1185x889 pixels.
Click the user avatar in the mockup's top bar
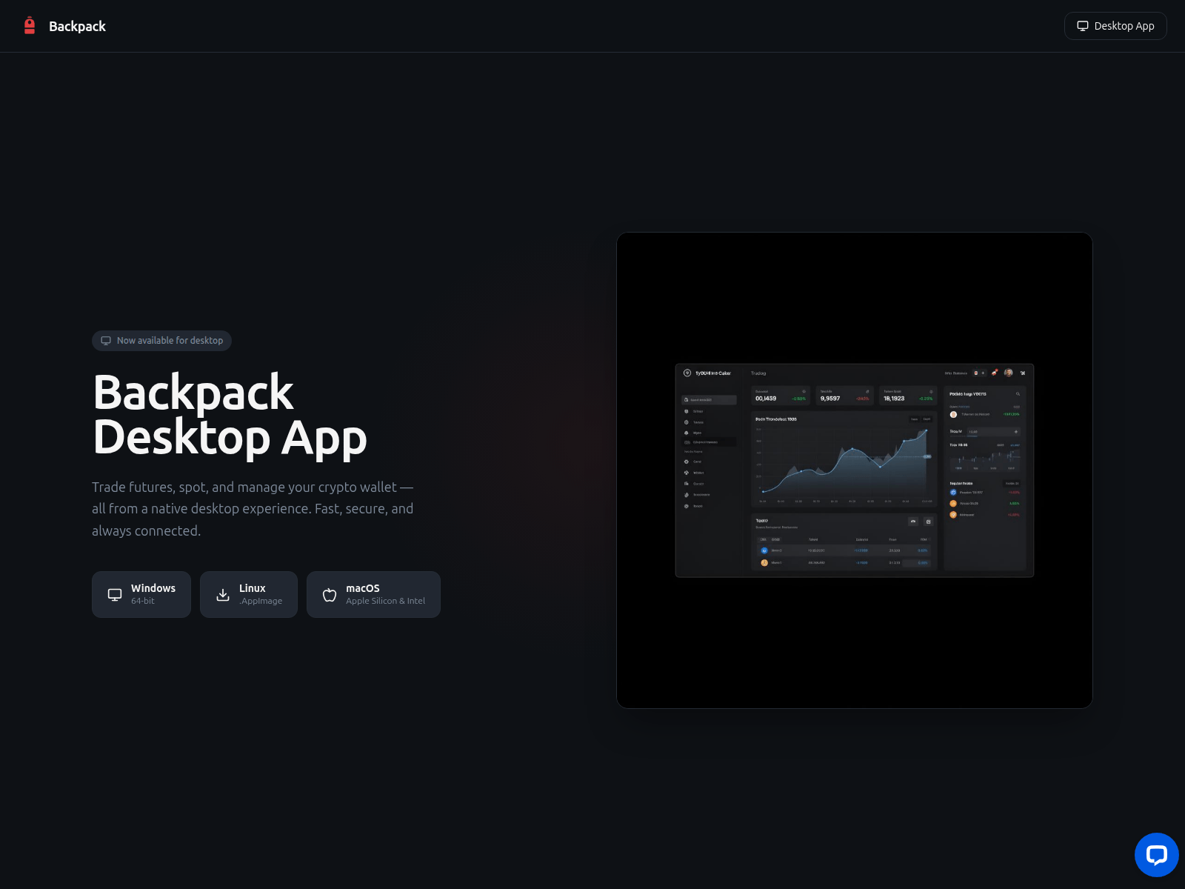1008,373
